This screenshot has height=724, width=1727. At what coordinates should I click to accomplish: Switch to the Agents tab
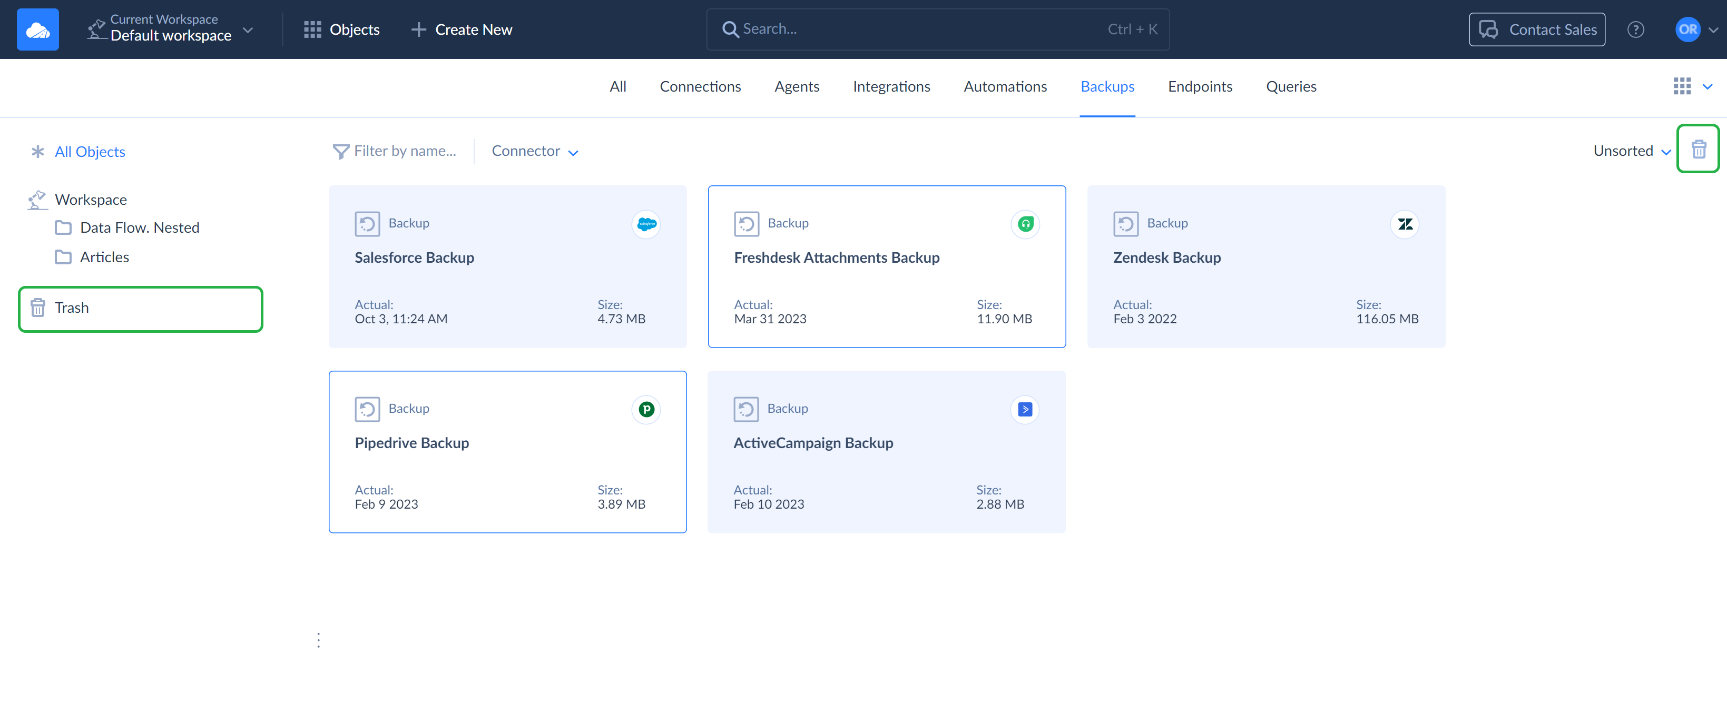click(x=797, y=86)
